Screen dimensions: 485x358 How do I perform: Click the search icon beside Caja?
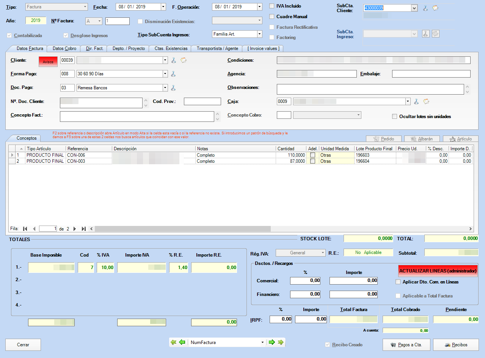pyautogui.click(x=416, y=101)
